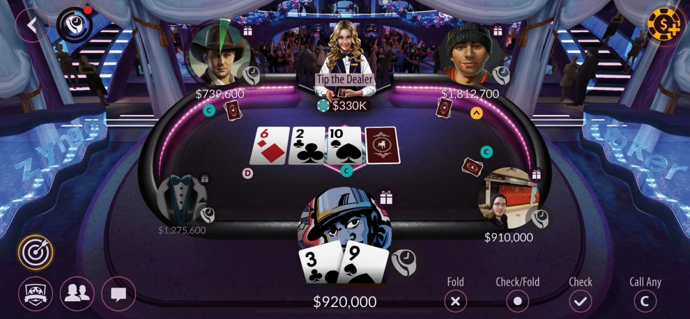This screenshot has height=319, width=690.
Task: Go back using the left arrow button
Action: coord(32,25)
